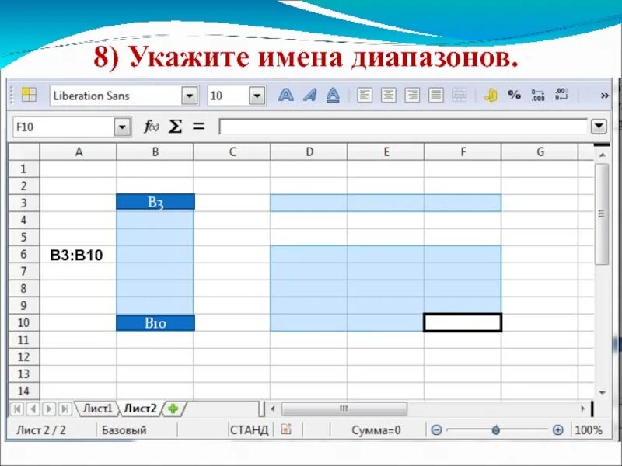Image resolution: width=622 pixels, height=466 pixels.
Task: Align cell contents to the right
Action: (x=411, y=95)
